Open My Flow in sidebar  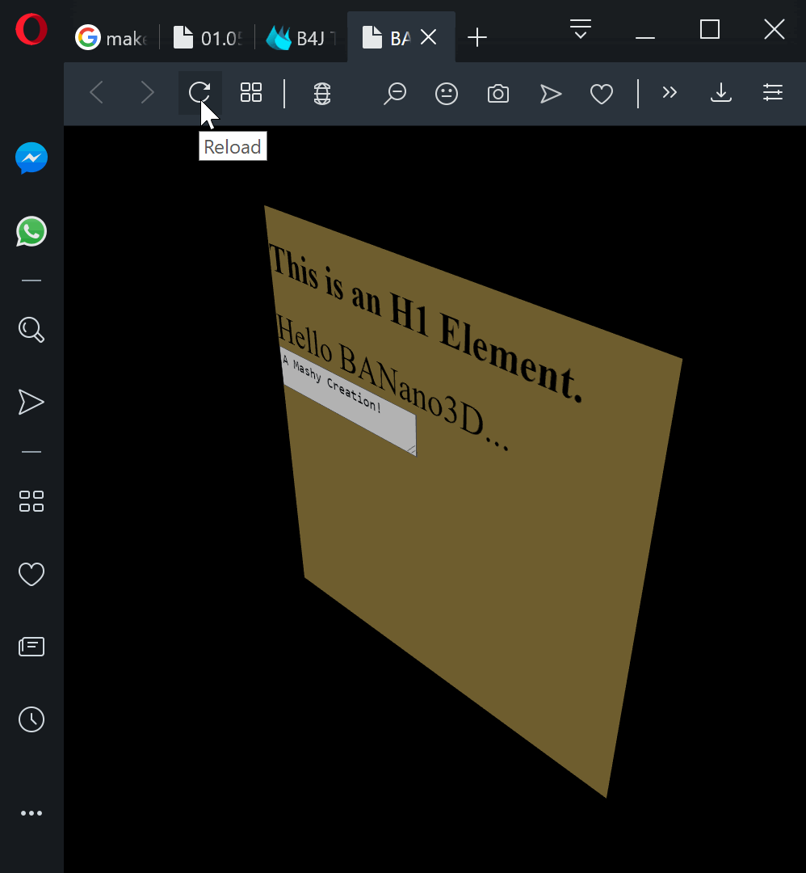(x=31, y=402)
